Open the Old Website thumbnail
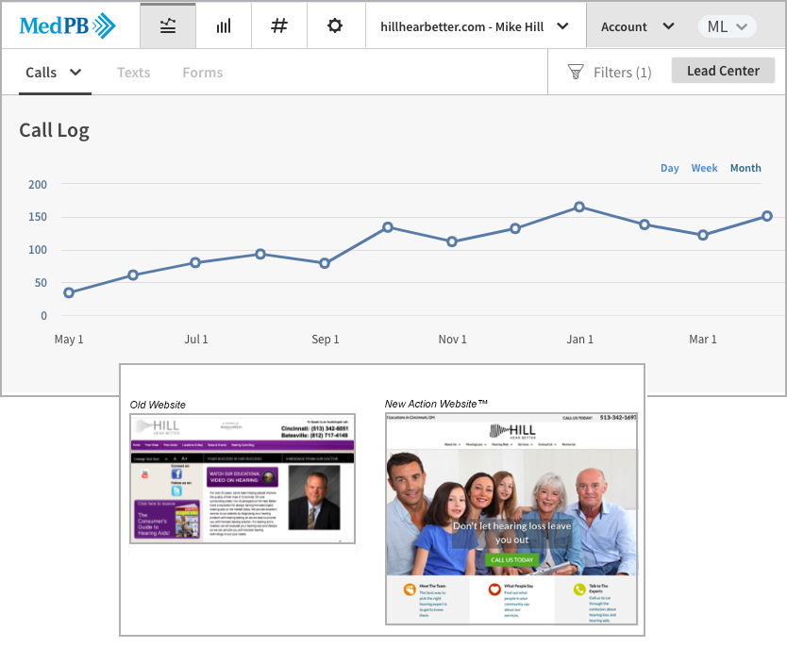The image size is (787, 648). (x=243, y=478)
